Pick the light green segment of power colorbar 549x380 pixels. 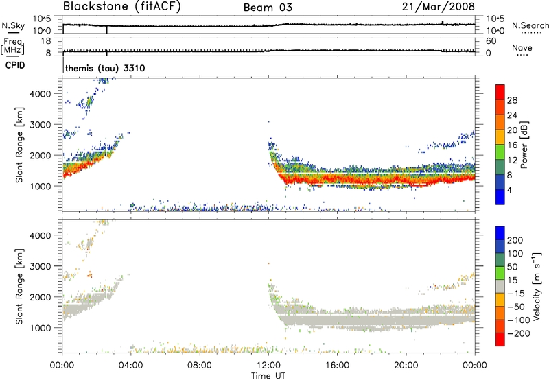[x=500, y=152]
